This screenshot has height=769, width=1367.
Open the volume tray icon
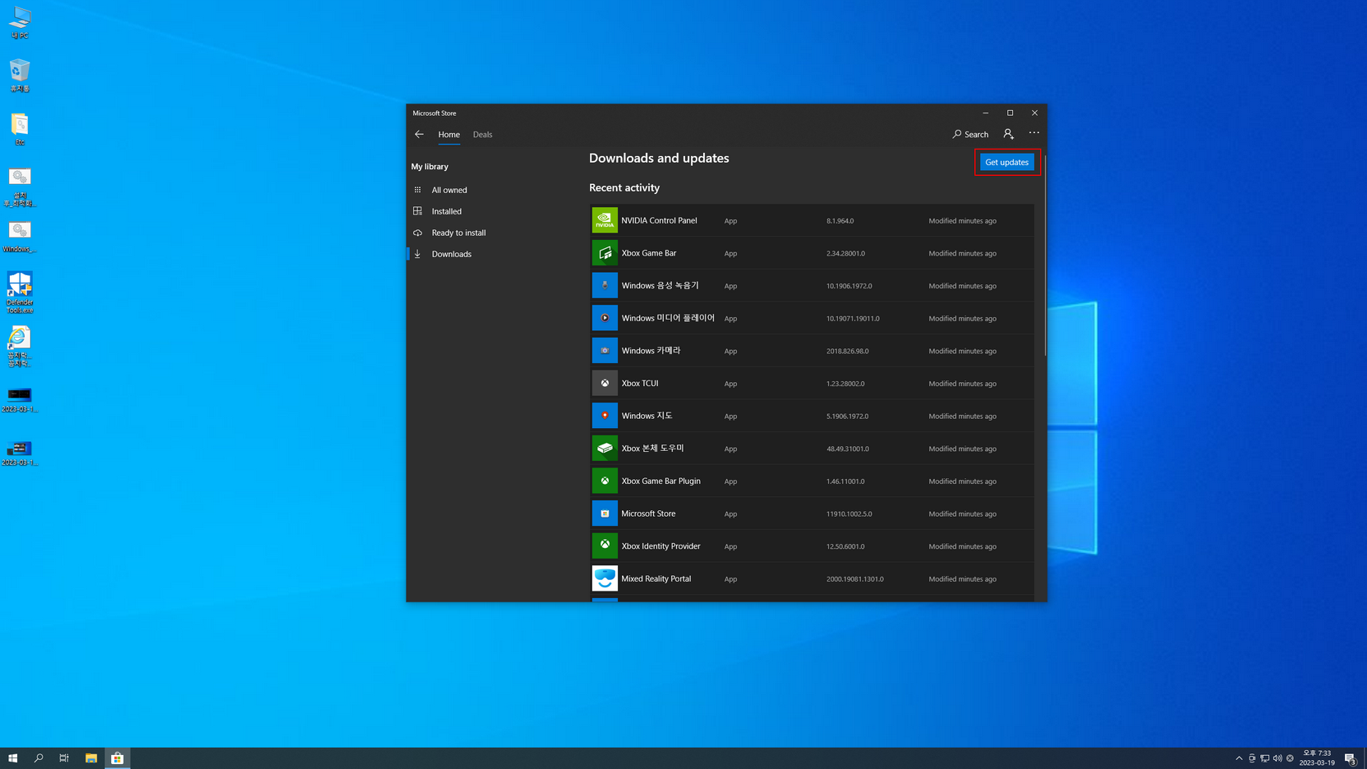1277,758
